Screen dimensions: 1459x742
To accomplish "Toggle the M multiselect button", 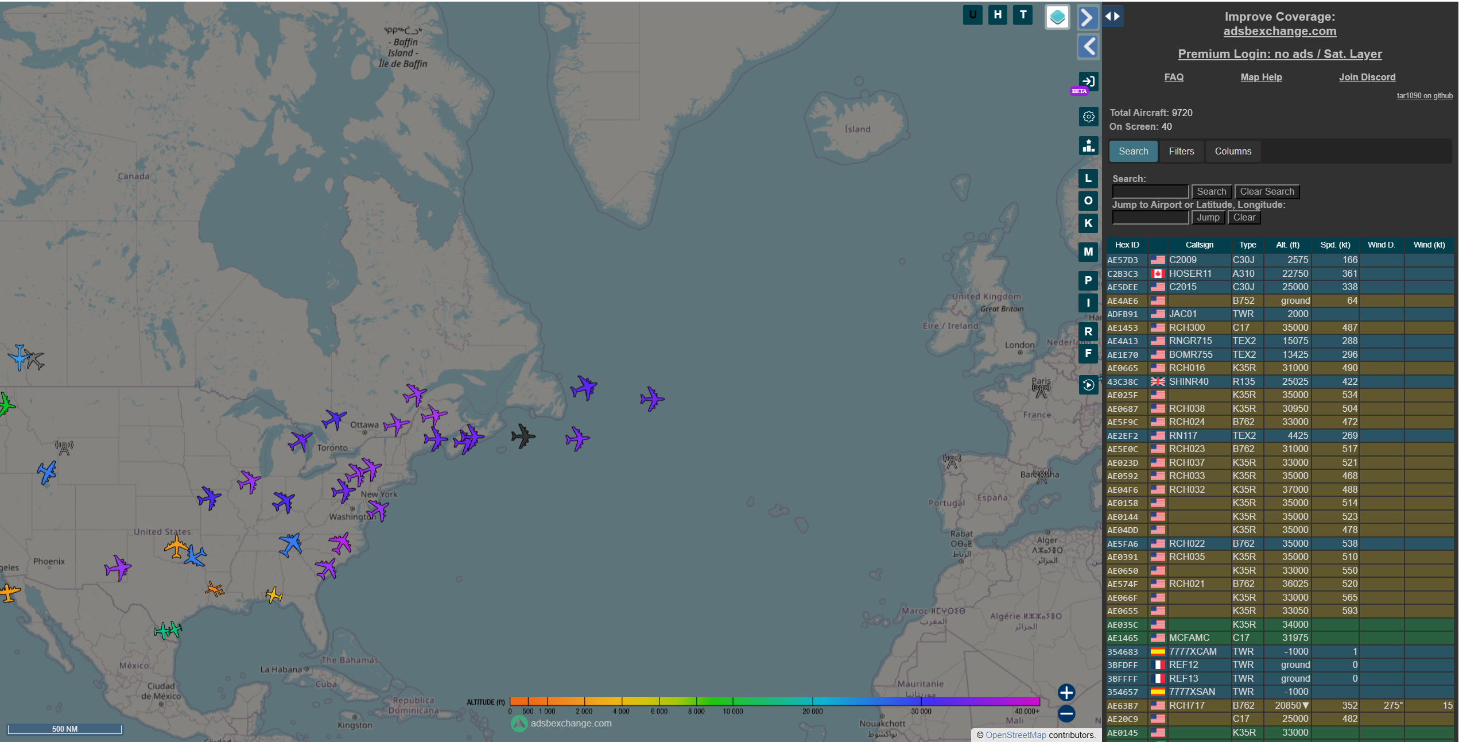I will tap(1088, 252).
